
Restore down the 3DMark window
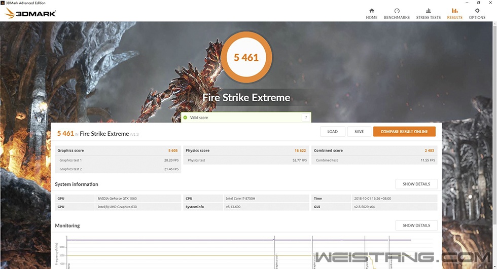point(478,3)
